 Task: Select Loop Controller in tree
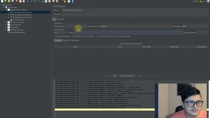coord(15,25)
